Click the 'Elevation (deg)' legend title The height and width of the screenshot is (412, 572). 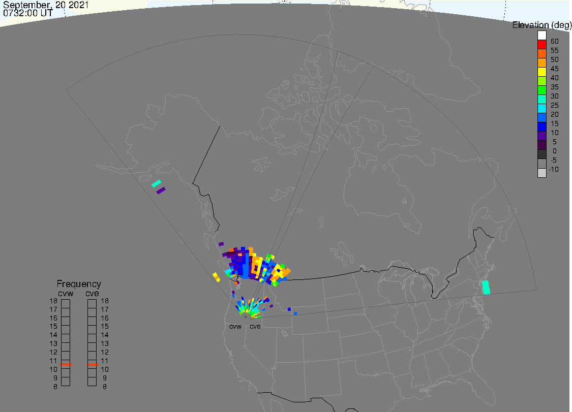pos(541,25)
